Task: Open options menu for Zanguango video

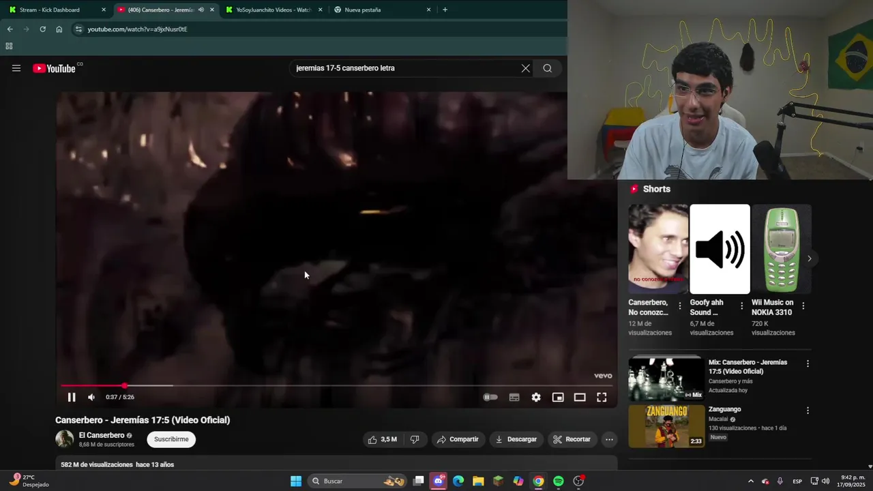Action: [x=808, y=411]
